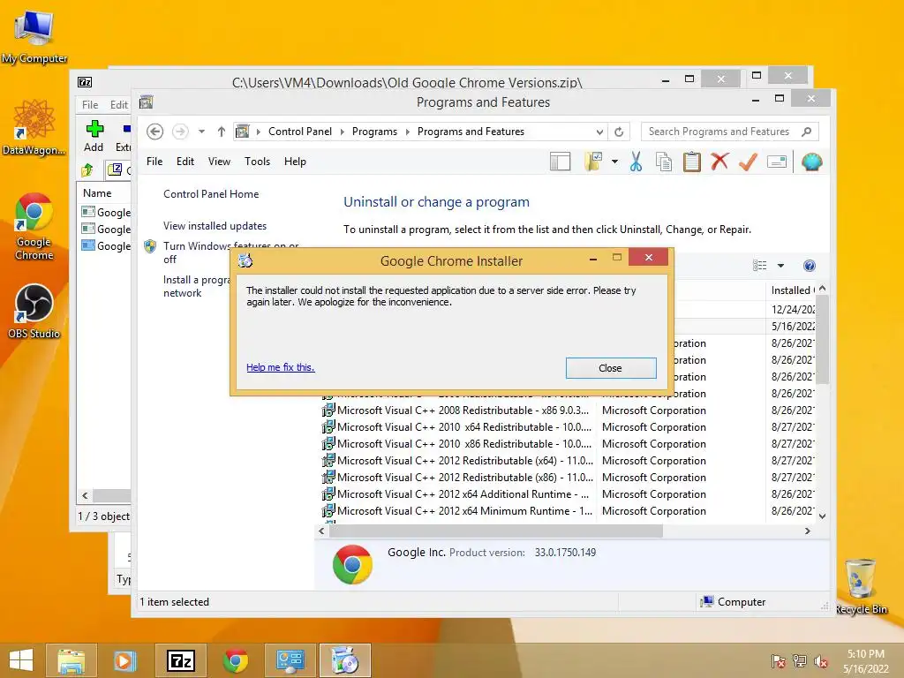Click the Back navigation arrow

[154, 132]
